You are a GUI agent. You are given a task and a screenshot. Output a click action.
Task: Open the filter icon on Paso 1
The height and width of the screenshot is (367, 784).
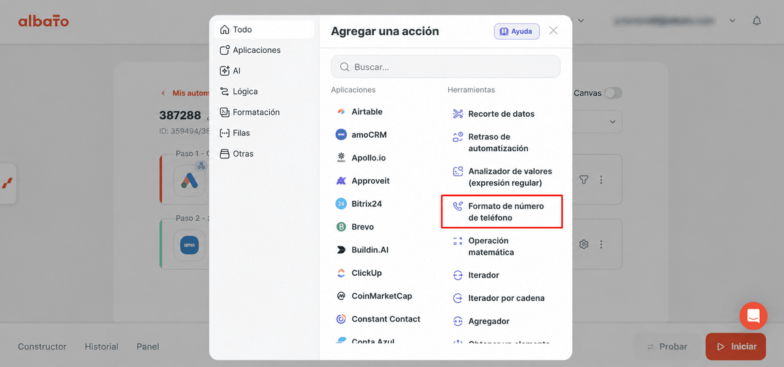pyautogui.click(x=584, y=180)
